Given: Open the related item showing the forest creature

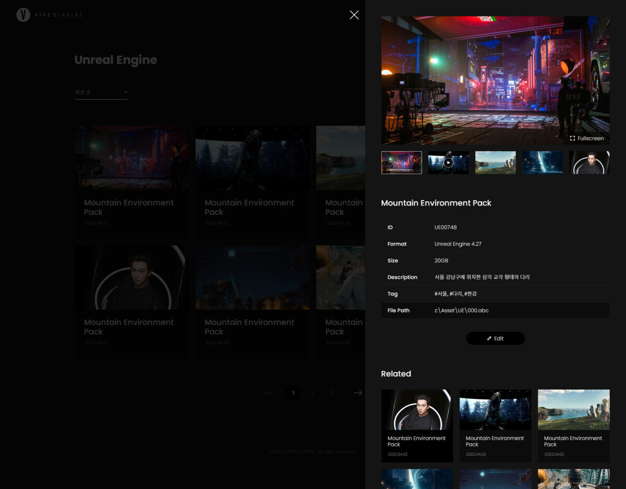Looking at the screenshot, I should (495, 425).
